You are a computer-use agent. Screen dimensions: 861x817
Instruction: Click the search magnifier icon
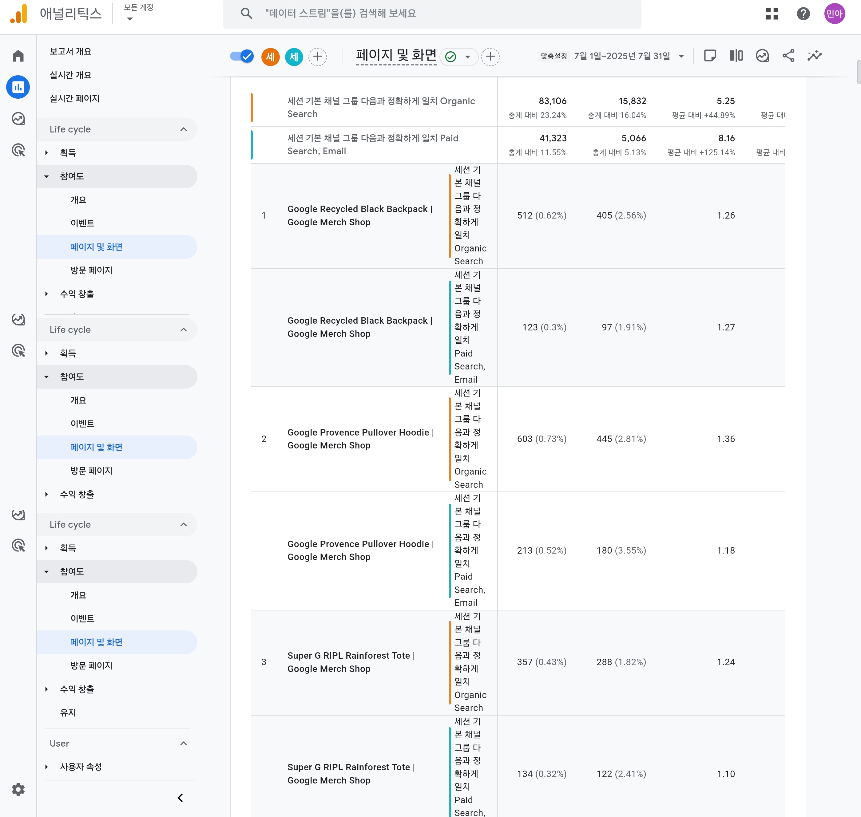[246, 14]
